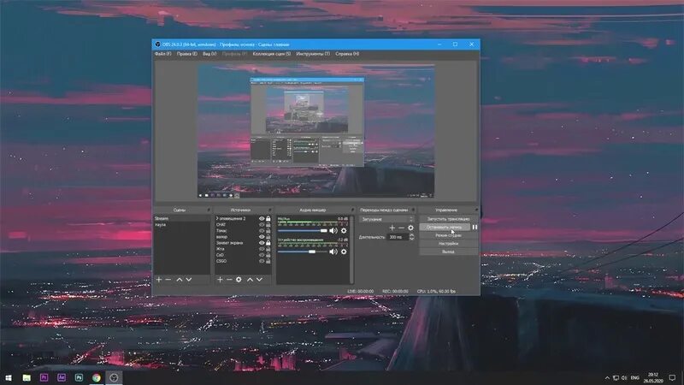Open Настройки button in controls
The height and width of the screenshot is (385, 684).
point(448,244)
